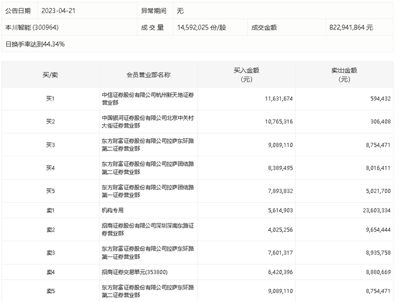Click buy amount 7,601,317
The image size is (398, 302).
[280, 253]
